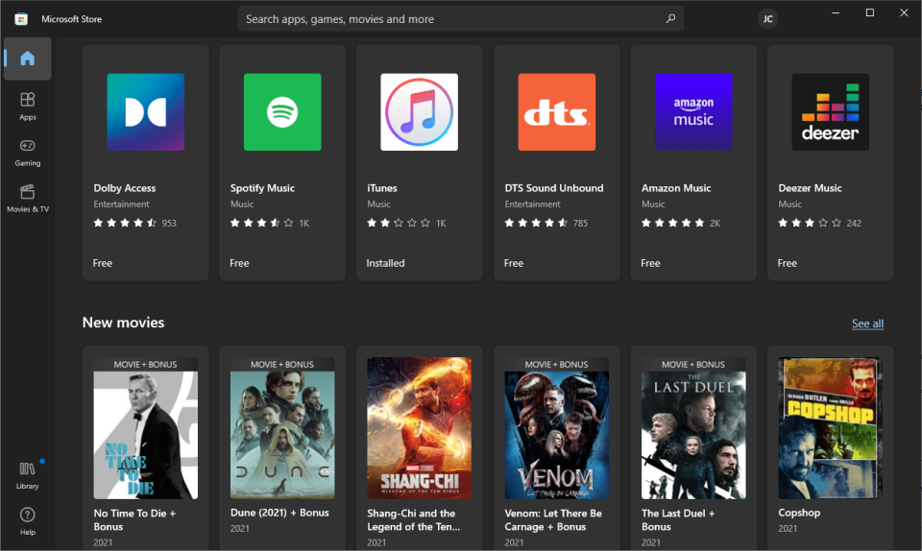Click Installed label on iTunes card
Screen dimensions: 922x551
coord(385,263)
